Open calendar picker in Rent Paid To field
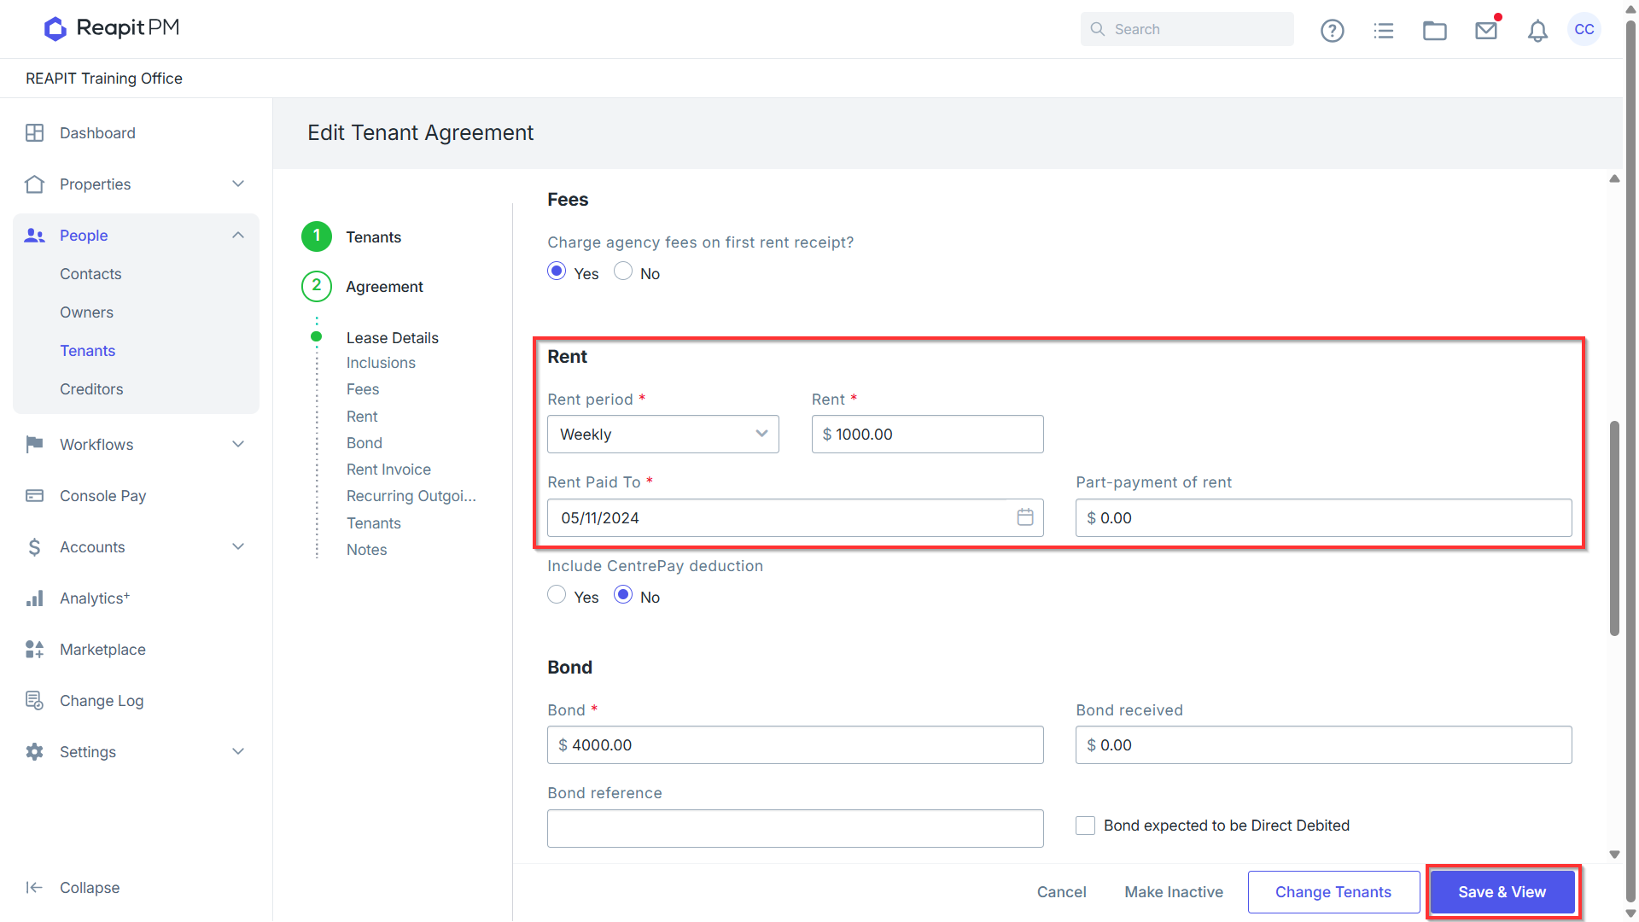The height and width of the screenshot is (922, 1639). [1025, 517]
